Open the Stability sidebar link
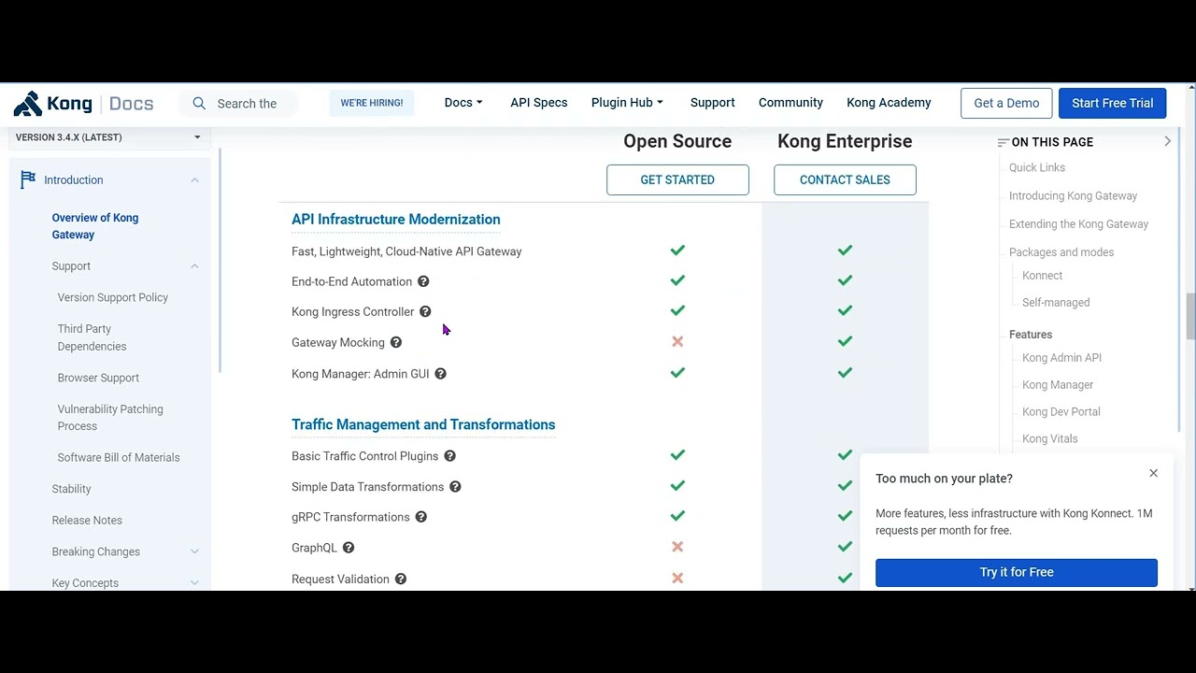 [x=71, y=489]
